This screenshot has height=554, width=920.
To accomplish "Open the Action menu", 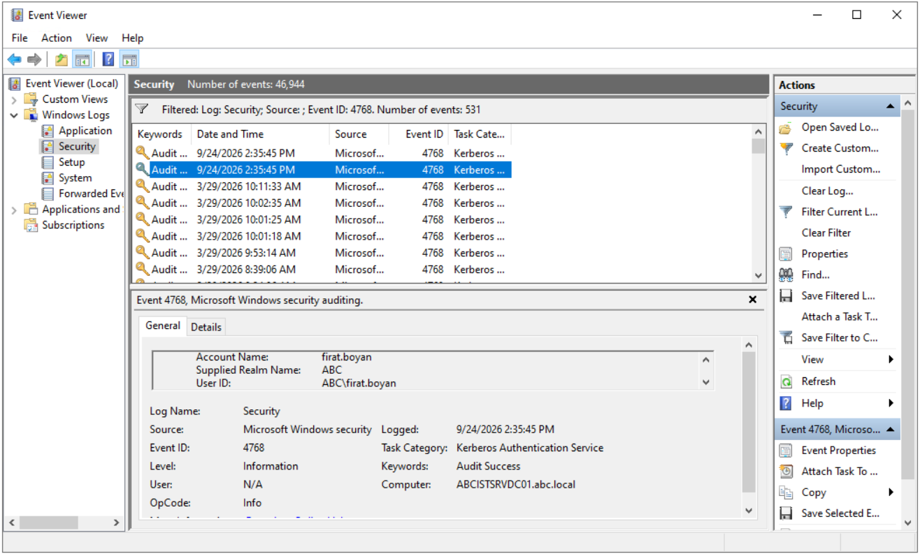I will [x=57, y=38].
